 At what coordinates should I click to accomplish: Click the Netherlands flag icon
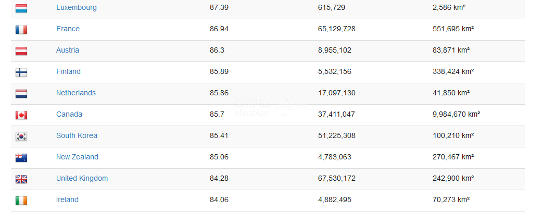coord(21,94)
